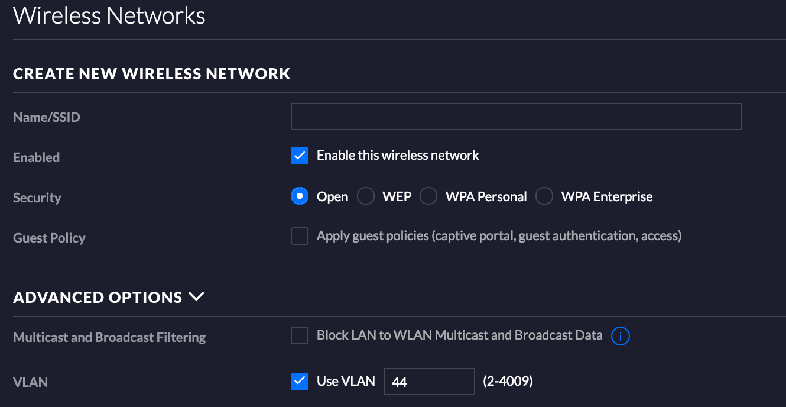Click the Guest Policy row label
This screenshot has height=407, width=786.
click(49, 238)
